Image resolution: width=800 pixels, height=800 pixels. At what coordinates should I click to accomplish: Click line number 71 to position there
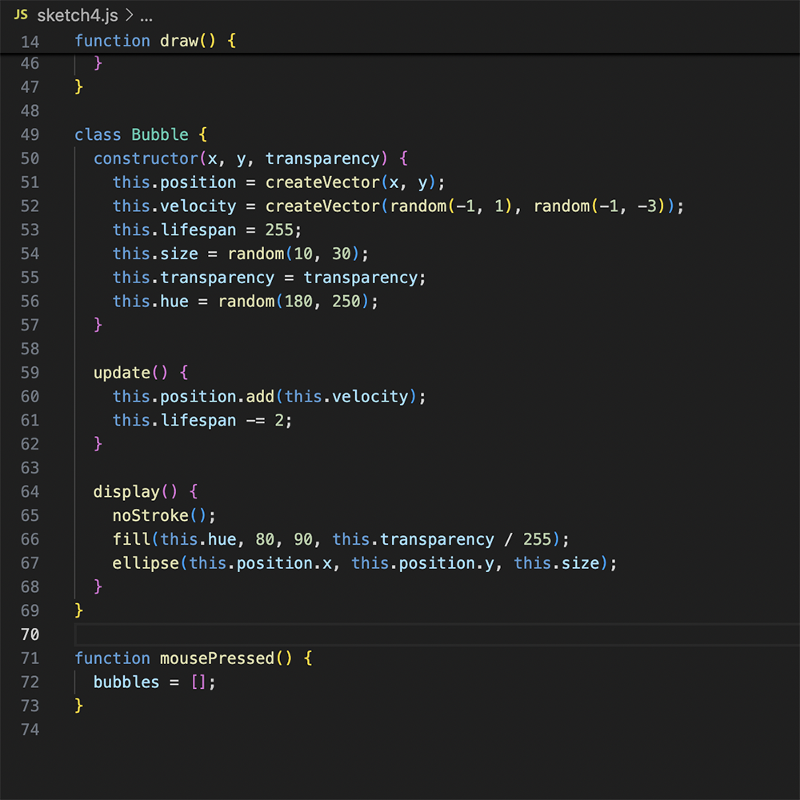(30, 658)
